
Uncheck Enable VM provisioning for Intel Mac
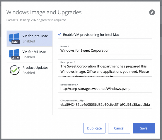tap(59, 35)
